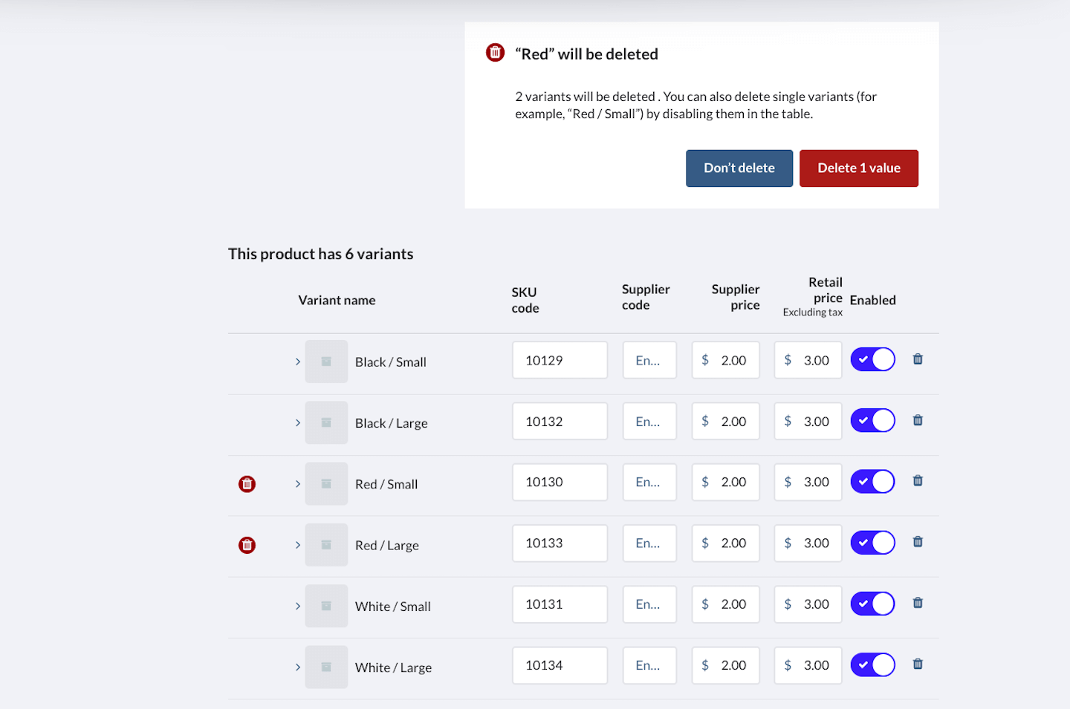This screenshot has width=1070, height=709.
Task: Remove White / Large using its trash icon
Action: coord(918,664)
